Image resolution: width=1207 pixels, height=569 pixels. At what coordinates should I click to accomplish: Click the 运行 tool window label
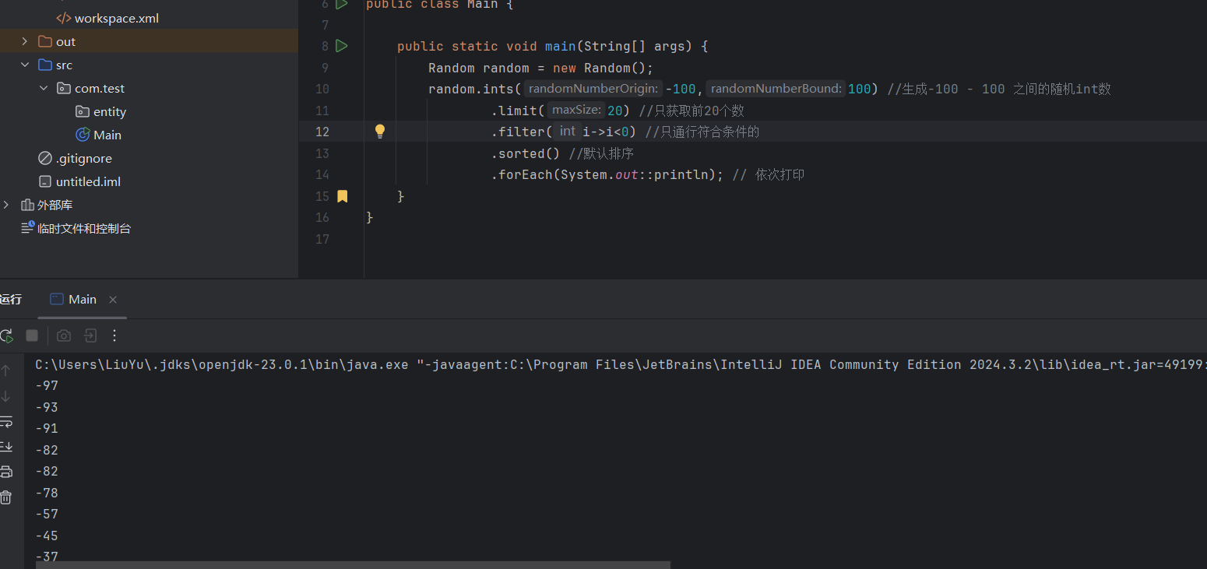point(11,299)
